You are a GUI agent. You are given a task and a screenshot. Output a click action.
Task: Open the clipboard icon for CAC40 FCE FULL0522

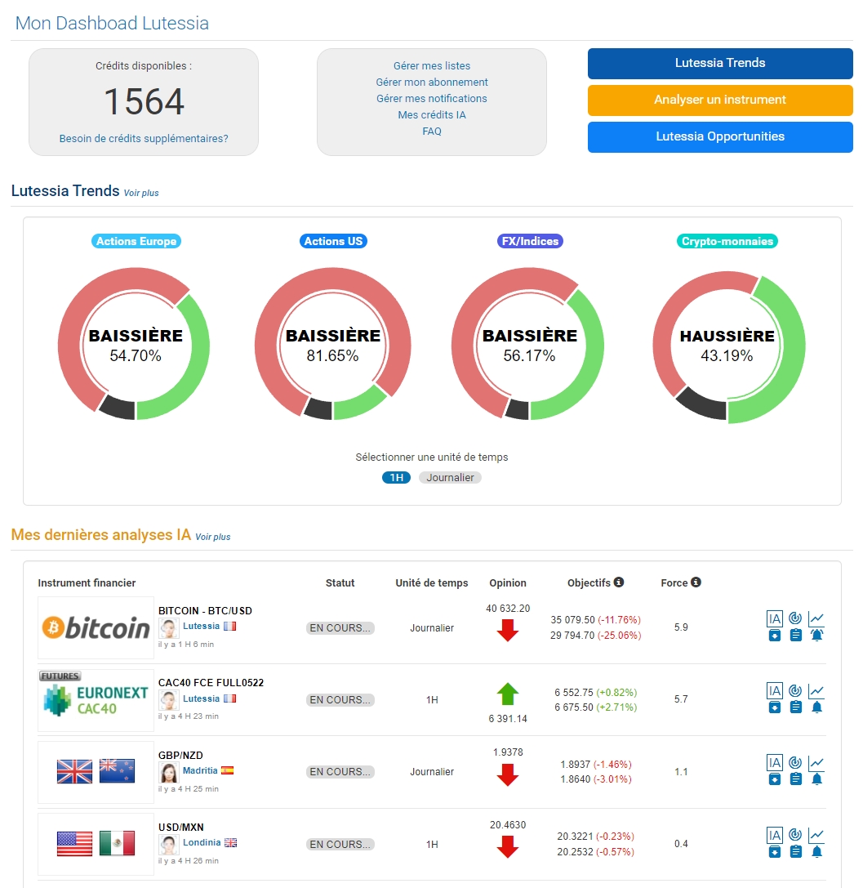point(796,707)
